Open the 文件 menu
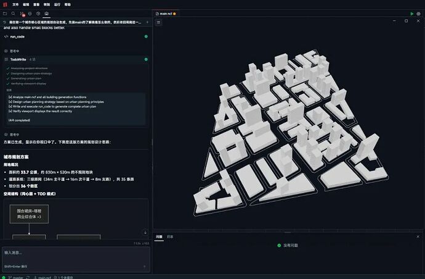 point(15,4)
